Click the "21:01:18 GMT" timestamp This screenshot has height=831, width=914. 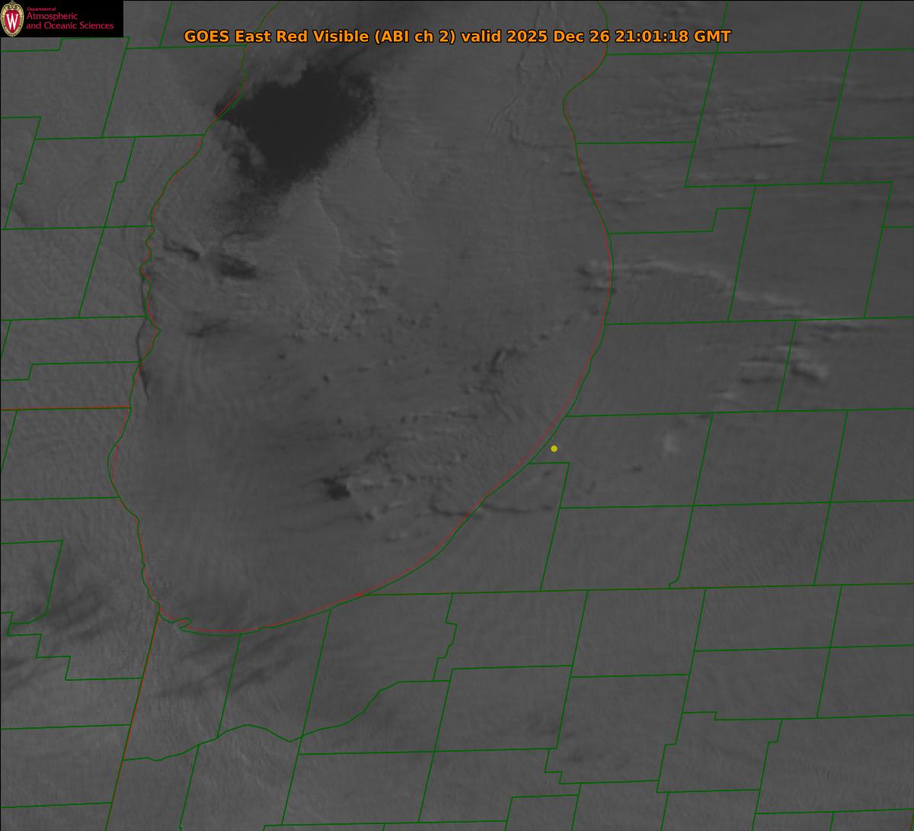click(673, 37)
